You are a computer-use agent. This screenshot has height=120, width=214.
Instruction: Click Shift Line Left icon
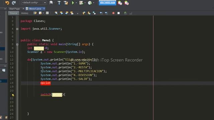coord(101,13)
